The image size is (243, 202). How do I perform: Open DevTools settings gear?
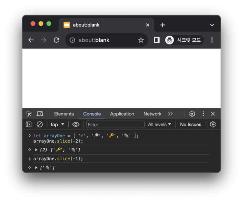pyautogui.click(x=192, y=114)
